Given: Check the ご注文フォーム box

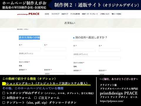Looking at the screenshot, I should click(x=36, y=98).
